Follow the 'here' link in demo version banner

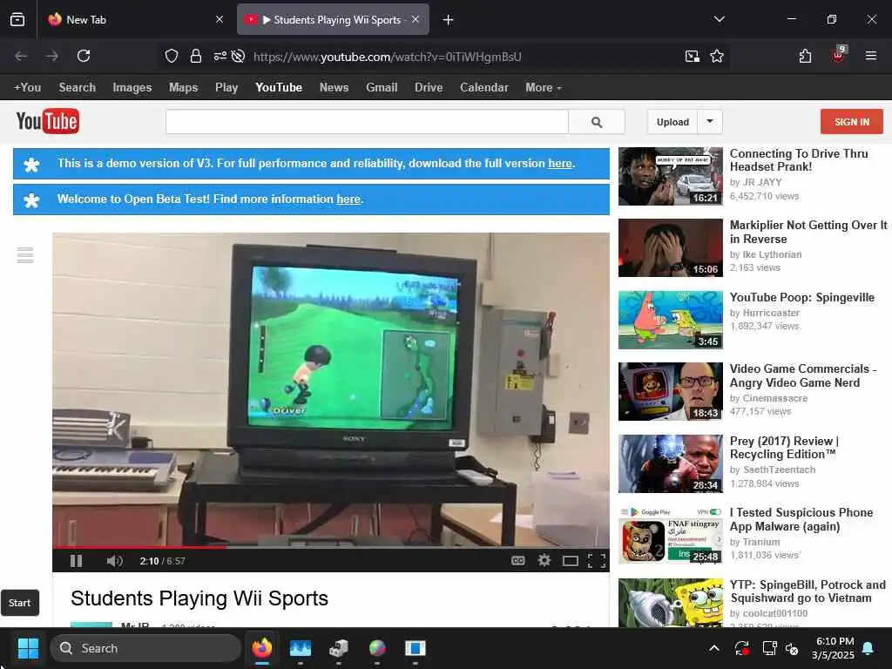click(560, 163)
